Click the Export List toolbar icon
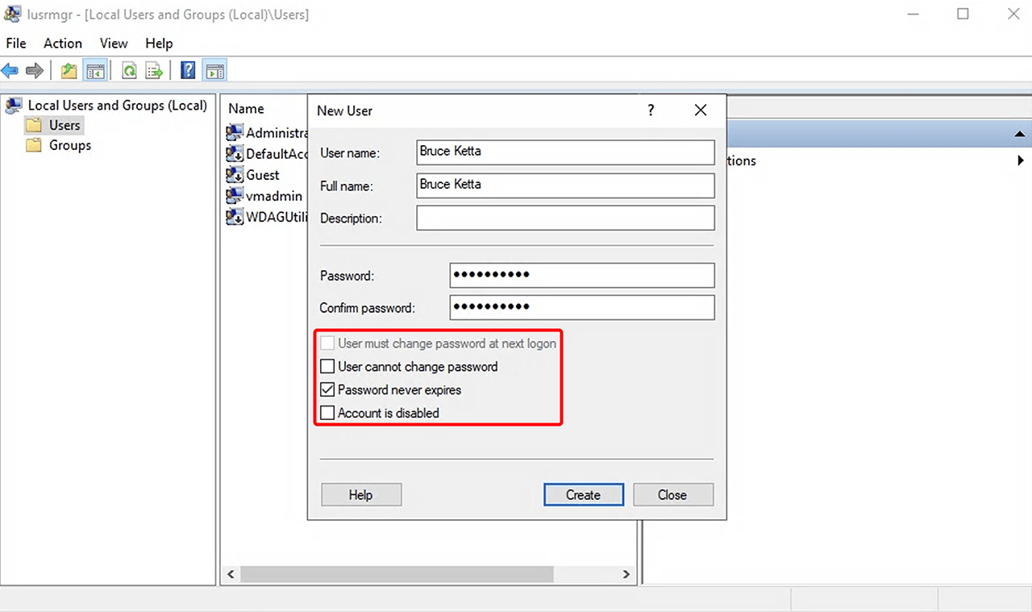The height and width of the screenshot is (612, 1032). pyautogui.click(x=154, y=71)
